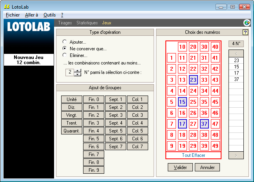Open the Fichier menu
This screenshot has height=182, width=254.
13,15
